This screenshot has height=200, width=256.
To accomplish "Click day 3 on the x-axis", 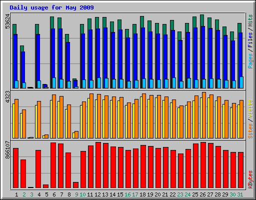I will point(31,194).
